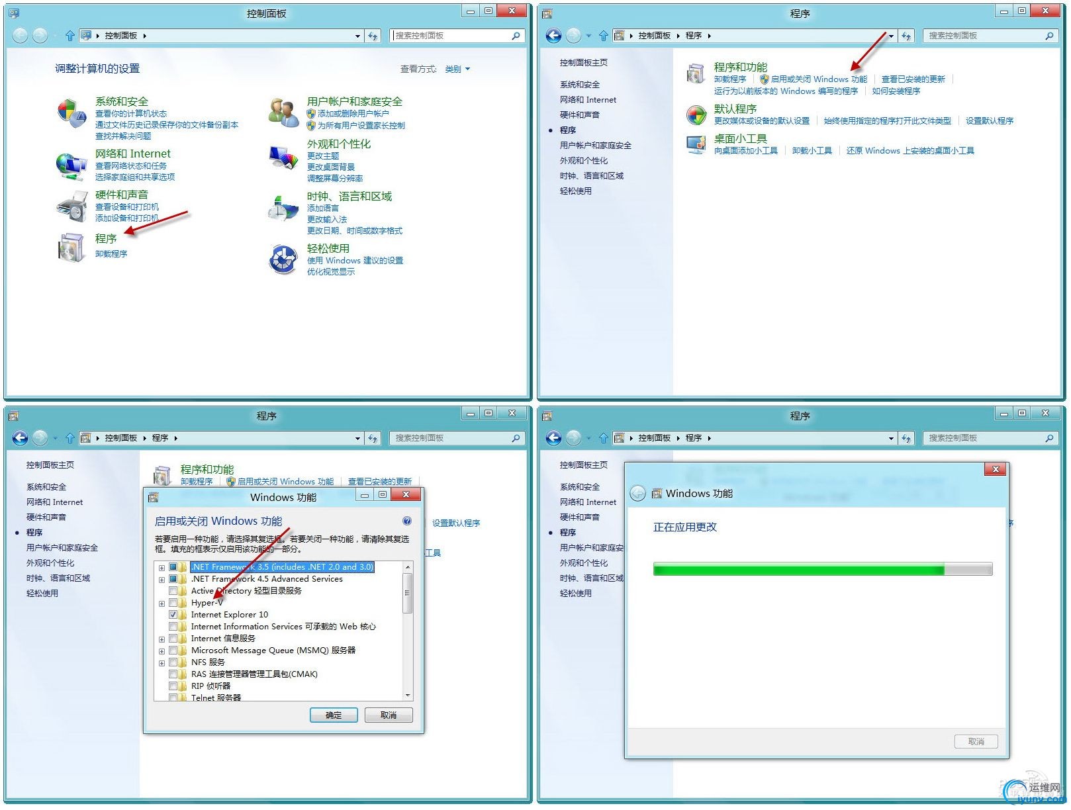
Task: Go back in the bottom-left window
Action: click(21, 438)
